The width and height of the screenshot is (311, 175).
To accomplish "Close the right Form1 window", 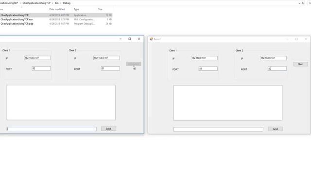I will coord(306,39).
